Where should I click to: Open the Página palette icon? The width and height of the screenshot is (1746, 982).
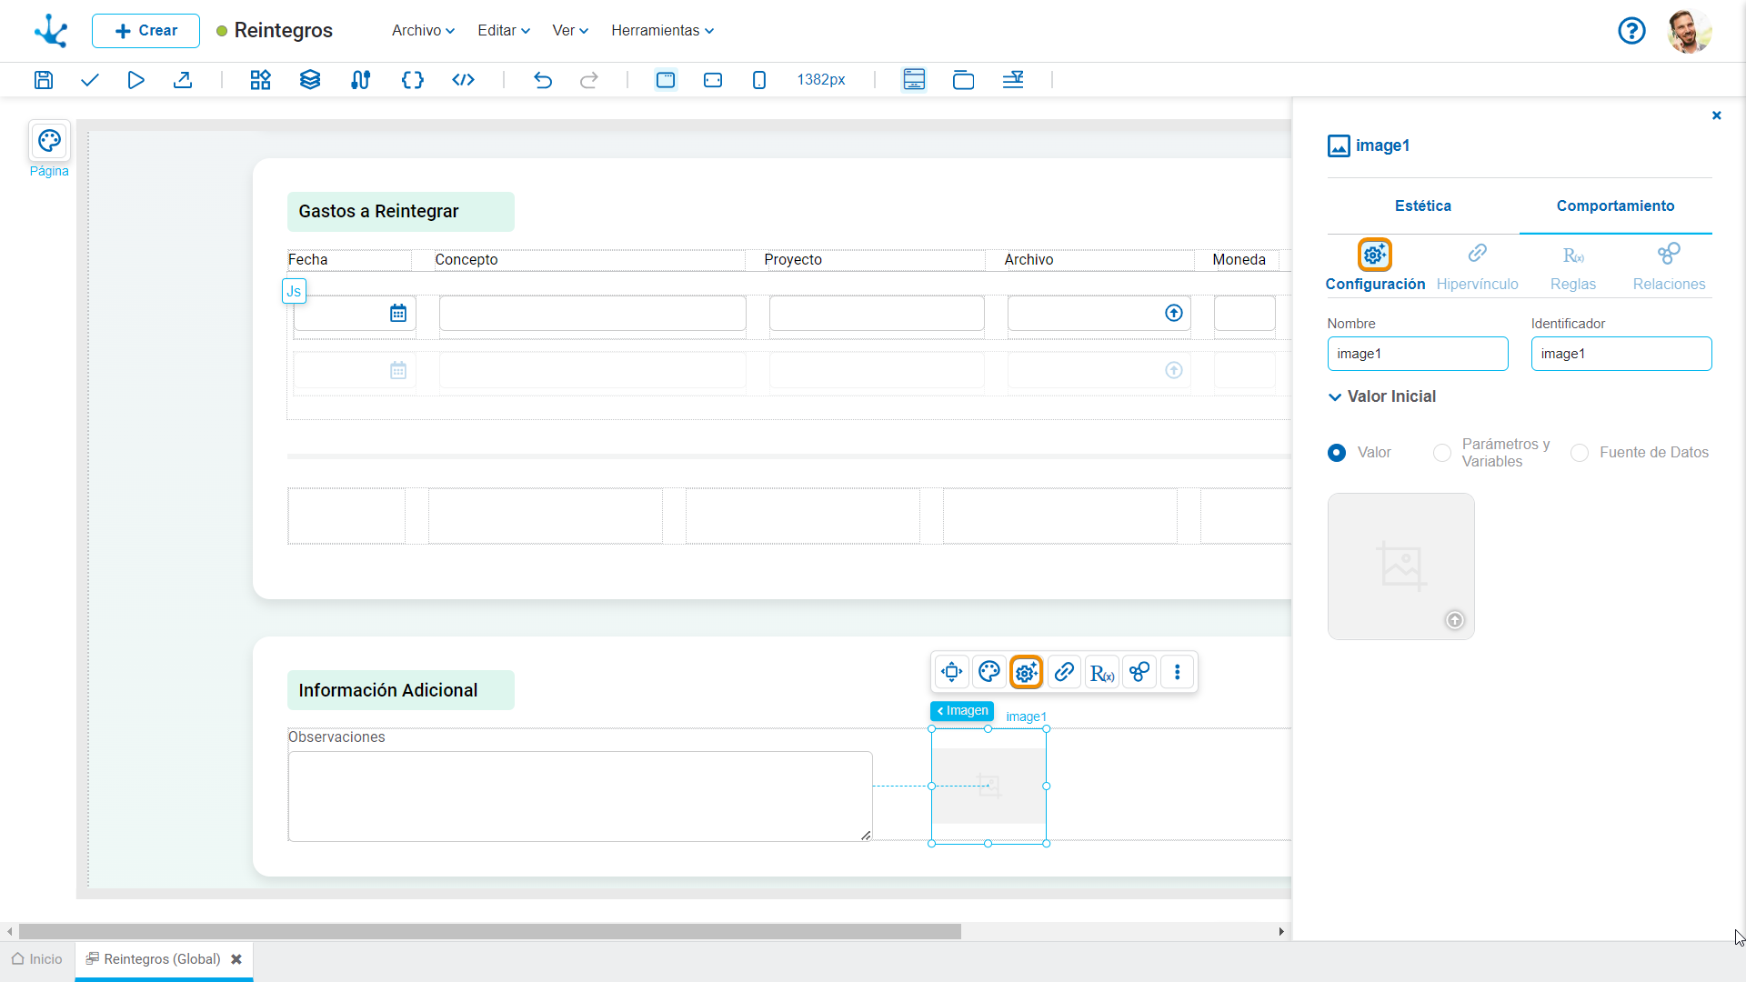click(49, 141)
